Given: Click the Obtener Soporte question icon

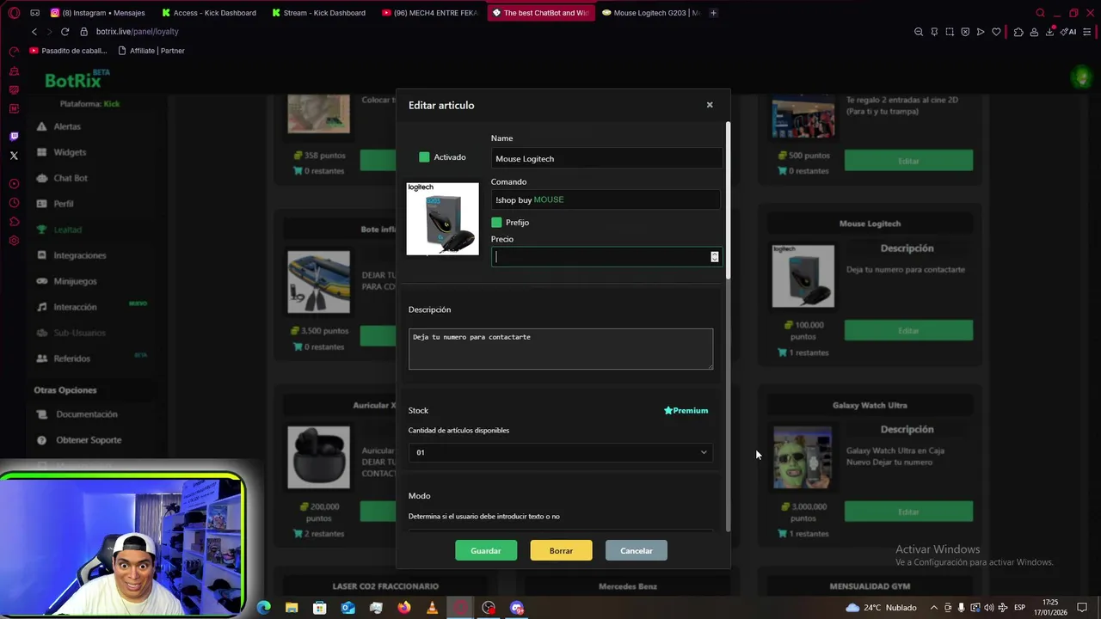Looking at the screenshot, I should coord(41,440).
